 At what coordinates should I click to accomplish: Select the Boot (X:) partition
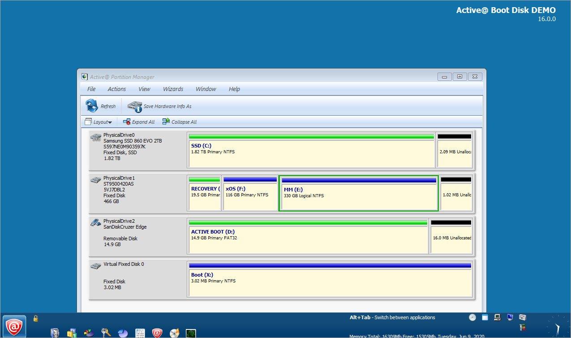point(330,283)
